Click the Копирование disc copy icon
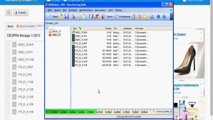The image size is (213, 120). click(116, 17)
